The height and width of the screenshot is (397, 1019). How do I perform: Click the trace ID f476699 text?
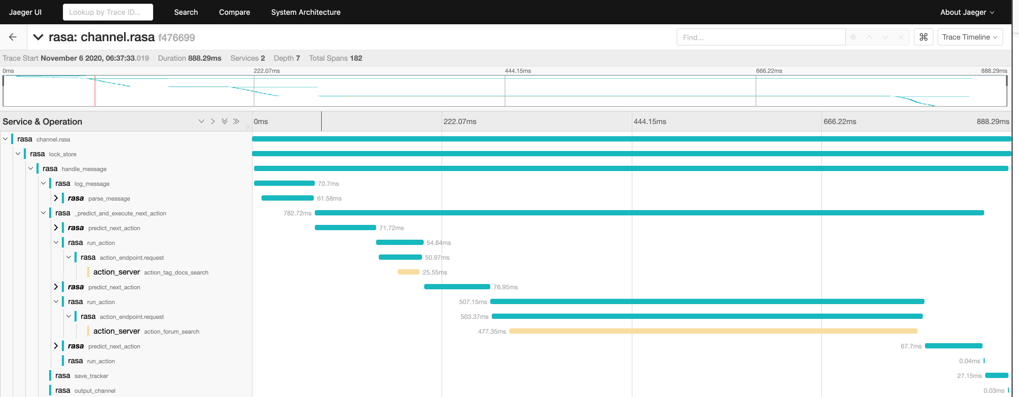pos(176,37)
